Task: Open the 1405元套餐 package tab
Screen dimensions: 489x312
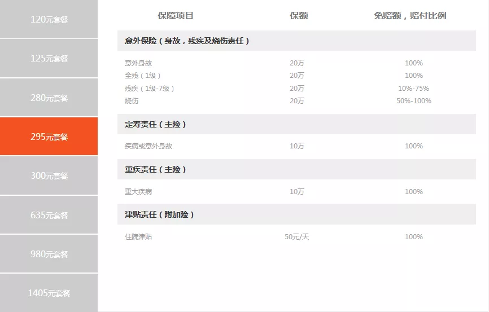Action: (49, 293)
